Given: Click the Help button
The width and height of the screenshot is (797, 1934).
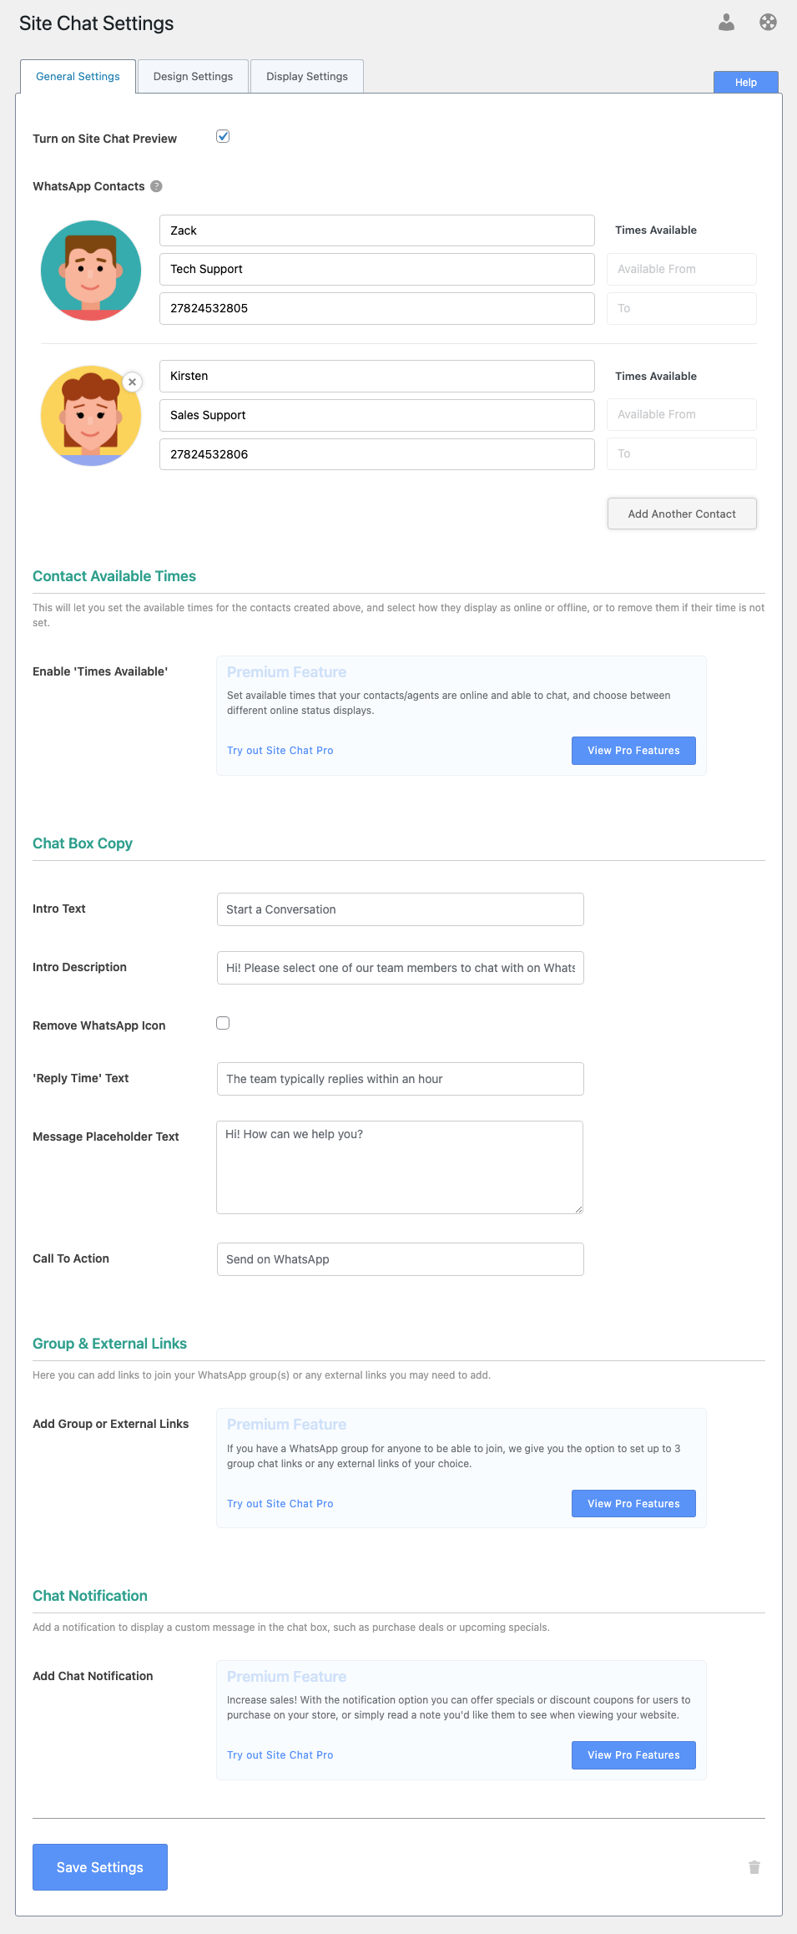Looking at the screenshot, I should [746, 82].
